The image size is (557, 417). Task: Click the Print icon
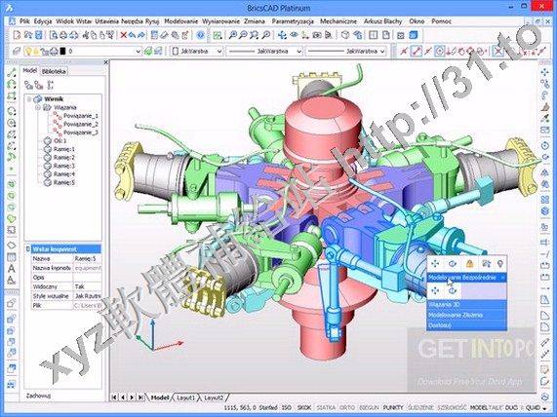point(63,35)
